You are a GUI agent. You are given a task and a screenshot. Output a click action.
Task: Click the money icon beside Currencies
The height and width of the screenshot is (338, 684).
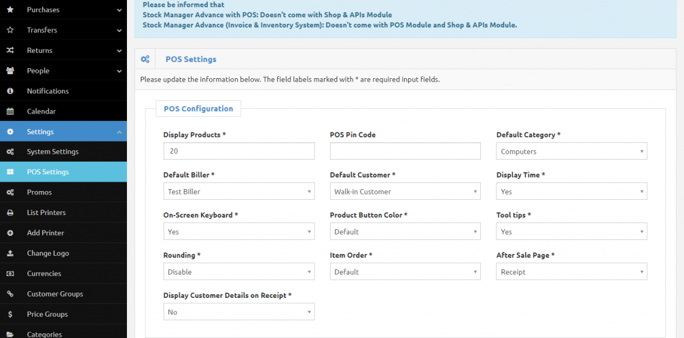point(10,273)
